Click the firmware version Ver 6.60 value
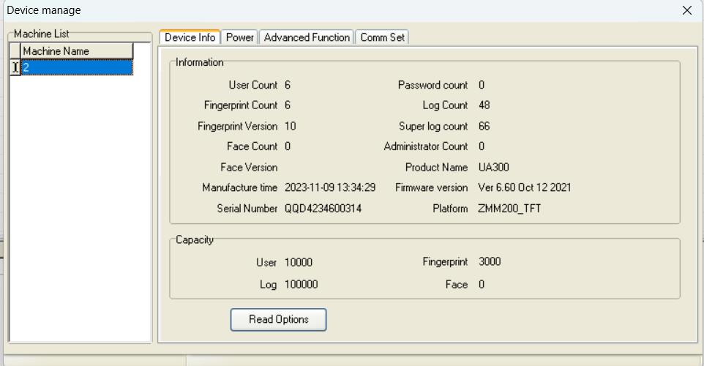This screenshot has width=704, height=366. pyautogui.click(x=525, y=187)
